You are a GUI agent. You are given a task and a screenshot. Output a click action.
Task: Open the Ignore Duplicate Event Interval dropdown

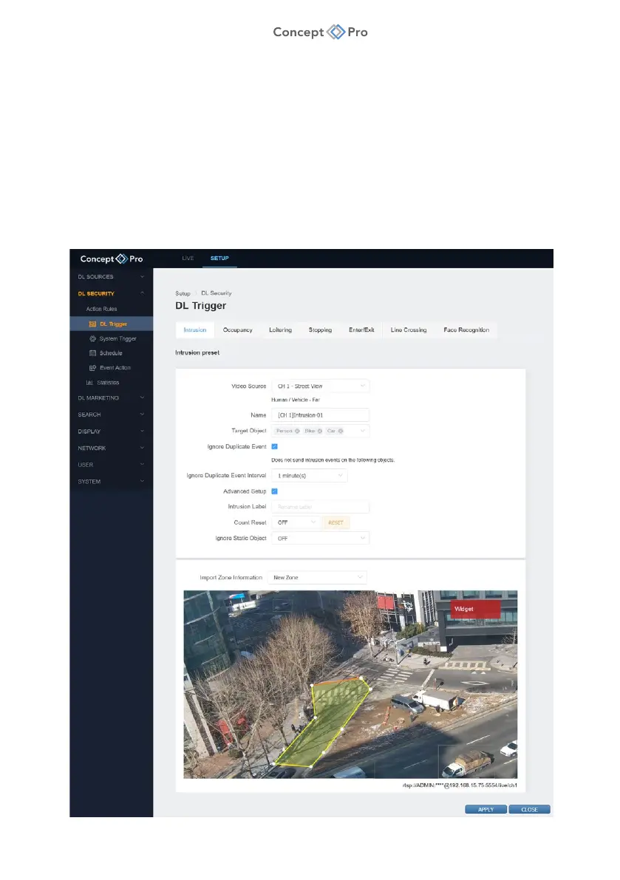[309, 476]
